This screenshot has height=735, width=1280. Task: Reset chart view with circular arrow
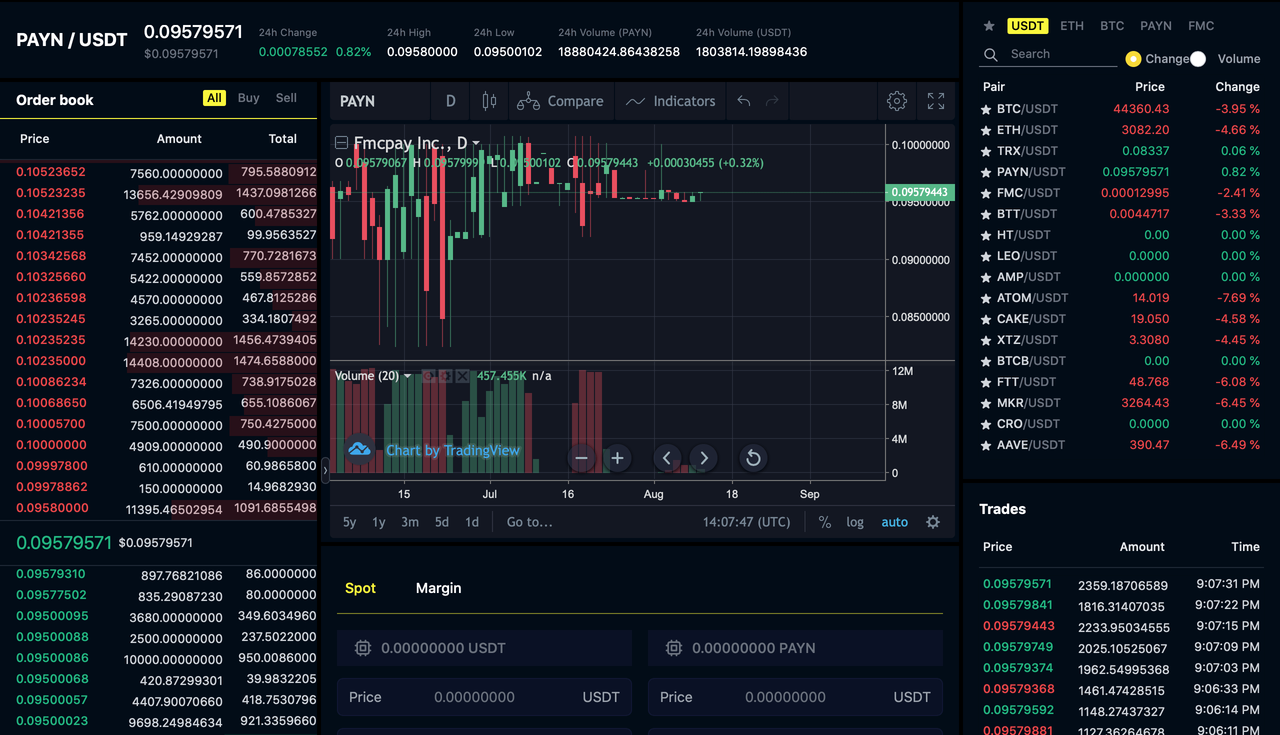pyautogui.click(x=753, y=458)
